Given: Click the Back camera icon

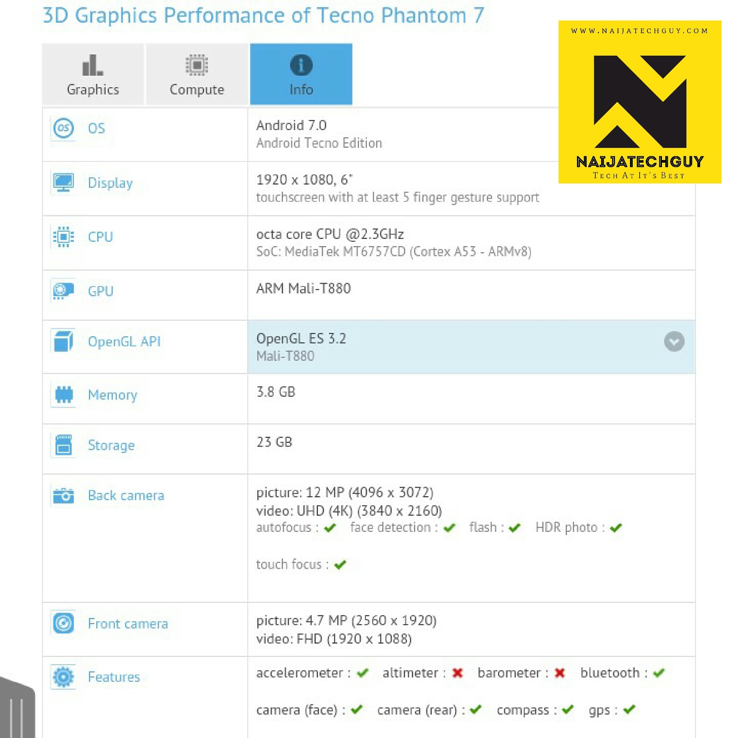Looking at the screenshot, I should [64, 495].
